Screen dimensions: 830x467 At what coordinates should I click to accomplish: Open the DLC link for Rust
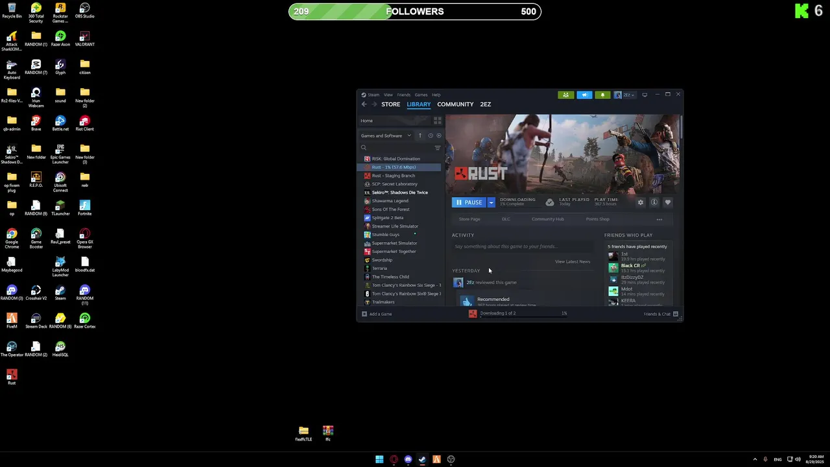coord(506,219)
